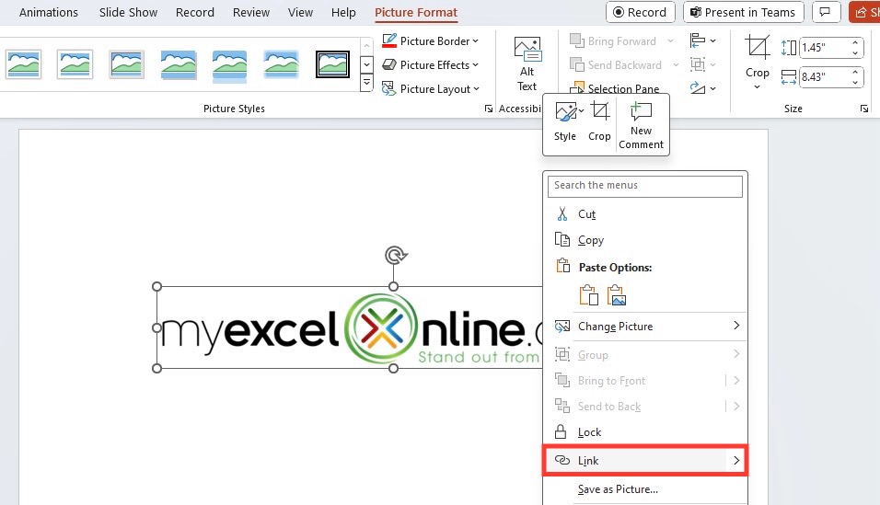Open Rotate objects dropdown
Image resolution: width=880 pixels, height=505 pixels.
tap(702, 88)
